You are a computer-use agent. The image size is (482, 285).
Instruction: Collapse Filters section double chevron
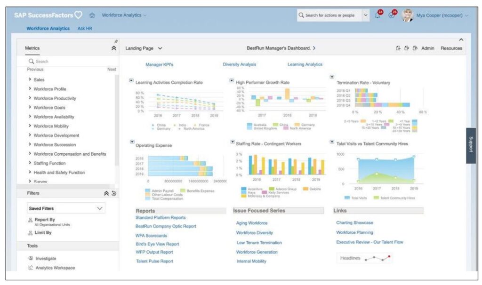click(x=106, y=193)
